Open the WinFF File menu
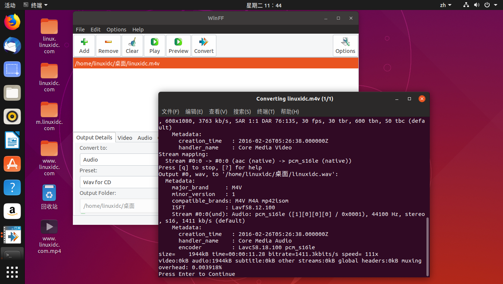 [x=80, y=30]
